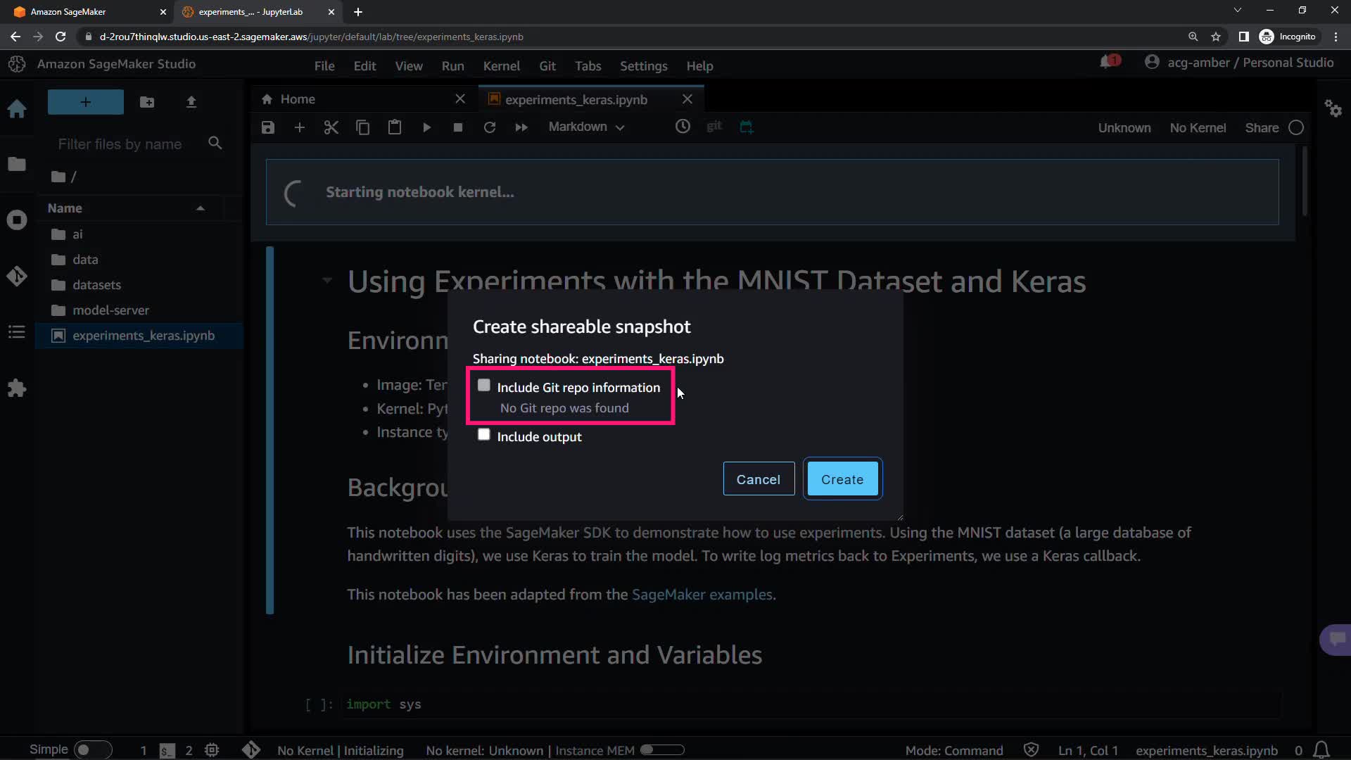Switch to the Home tab

pos(298,99)
